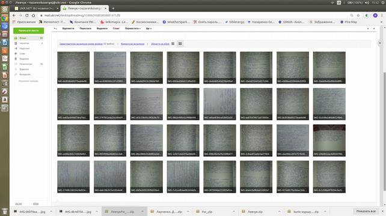
Task: Go back to inbox with the arrow icon
Action: pyautogui.click(x=55, y=29)
